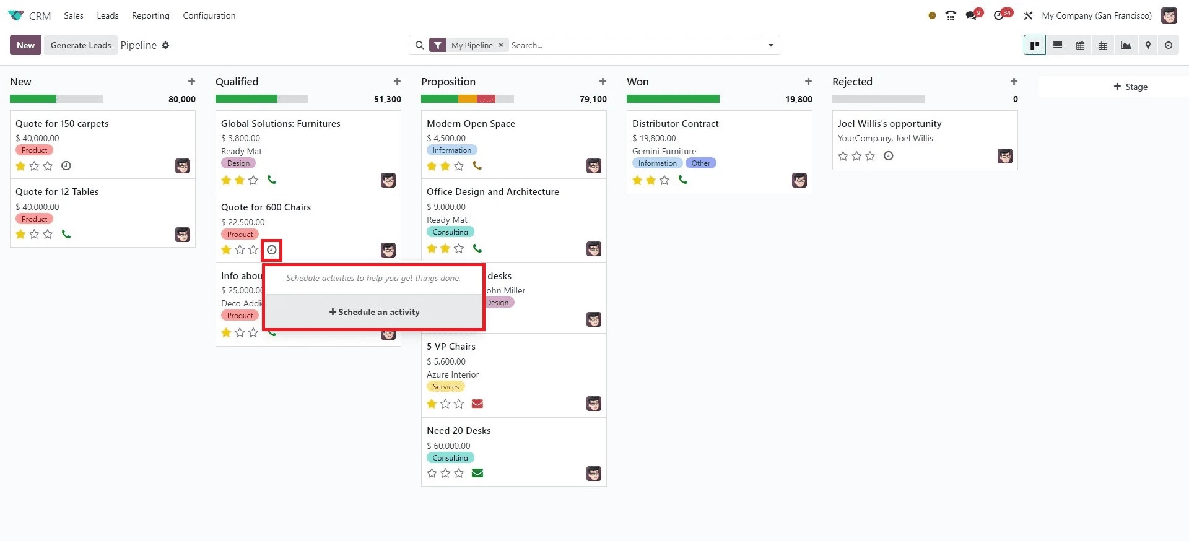
Task: Open conversations with 9 unread messages
Action: pos(972,15)
